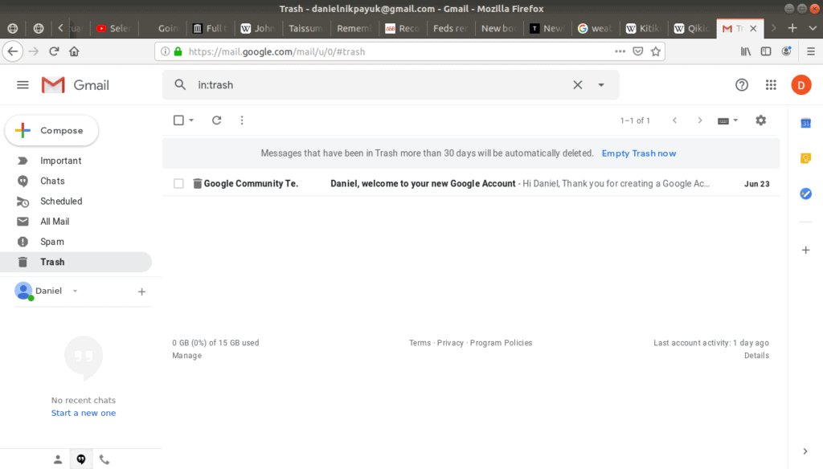Open Program Policies link

click(x=501, y=343)
